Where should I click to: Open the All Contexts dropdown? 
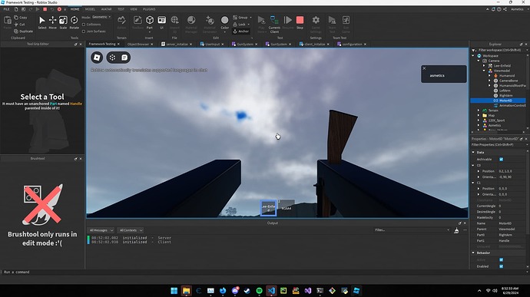coord(131,230)
